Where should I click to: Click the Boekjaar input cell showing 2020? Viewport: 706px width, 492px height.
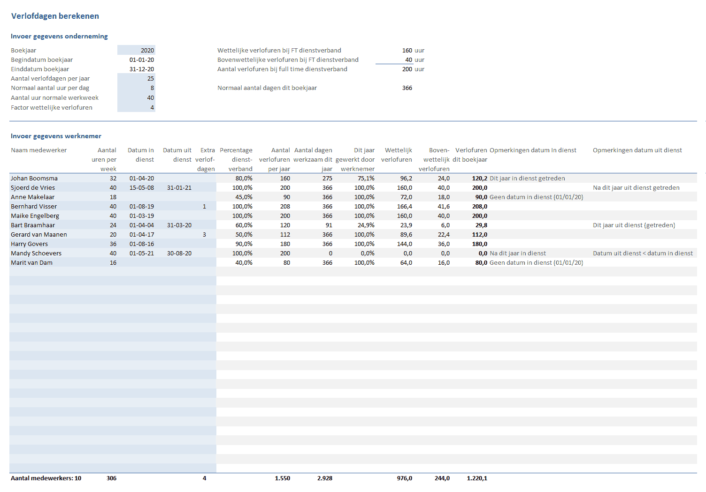pos(136,50)
